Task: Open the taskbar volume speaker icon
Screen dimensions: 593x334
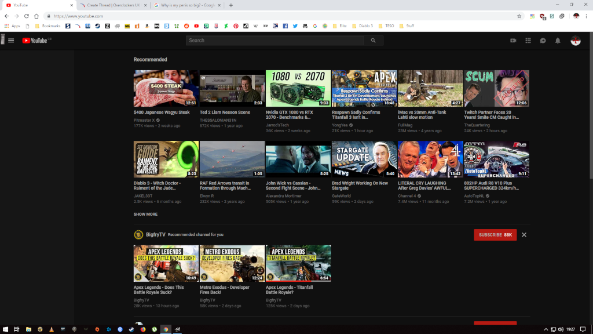Action: pyautogui.click(x=561, y=329)
